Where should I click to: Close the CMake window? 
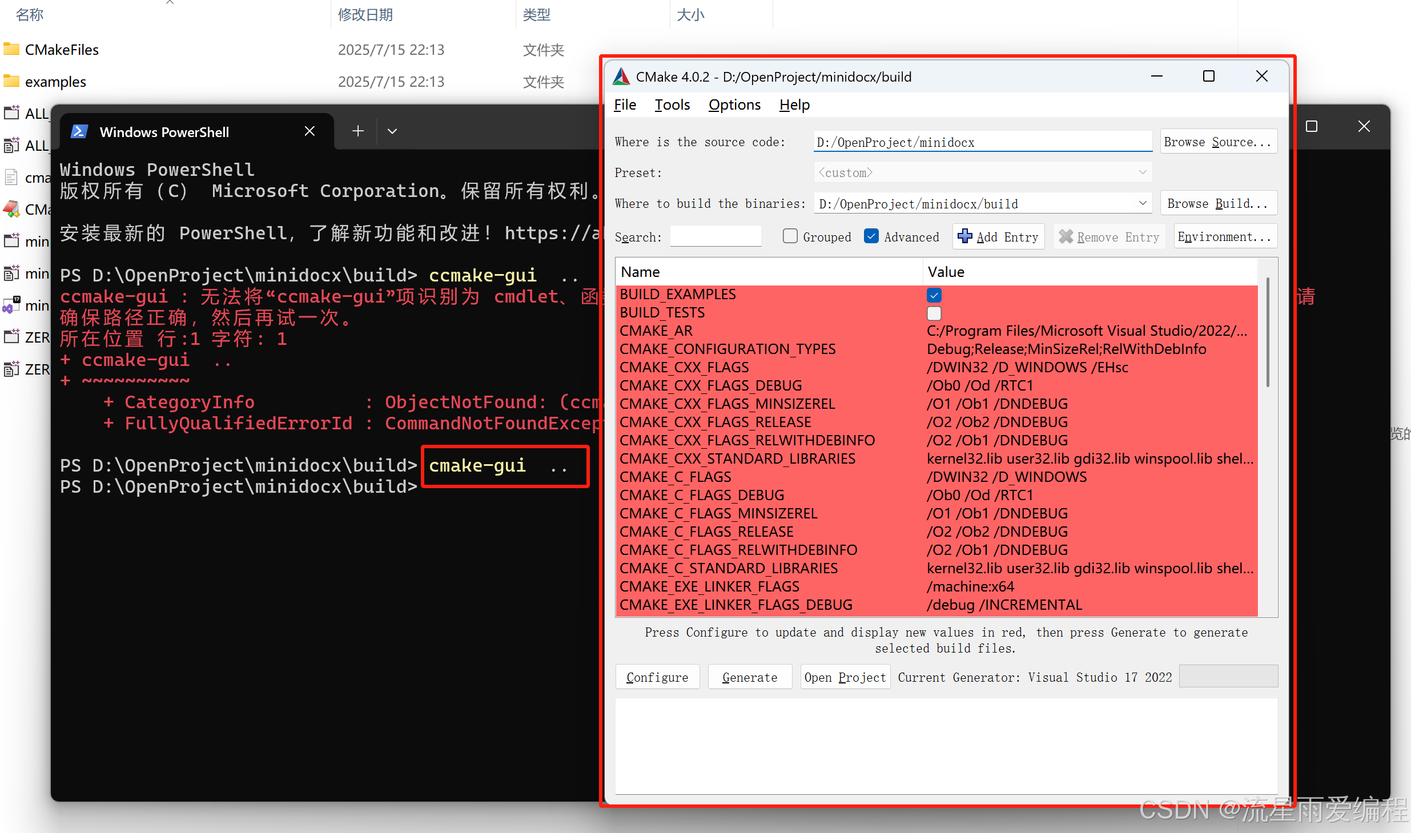click(x=1262, y=77)
